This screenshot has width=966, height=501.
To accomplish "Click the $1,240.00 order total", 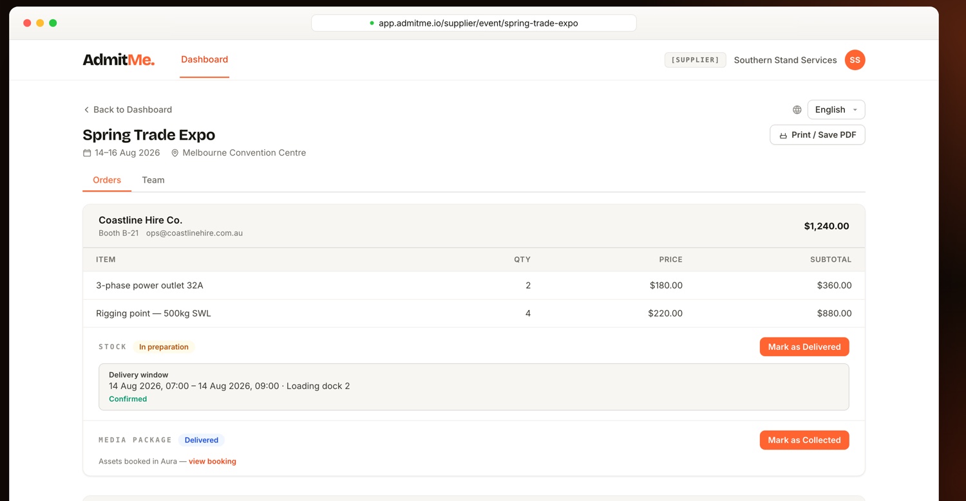I will coord(826,226).
